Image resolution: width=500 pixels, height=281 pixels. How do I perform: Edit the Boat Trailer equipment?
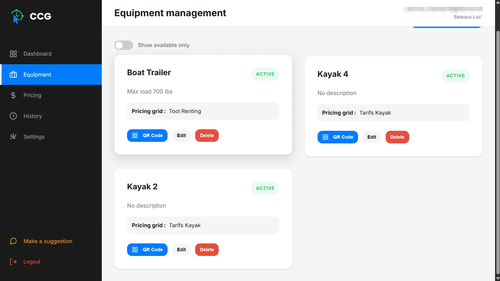click(x=181, y=136)
